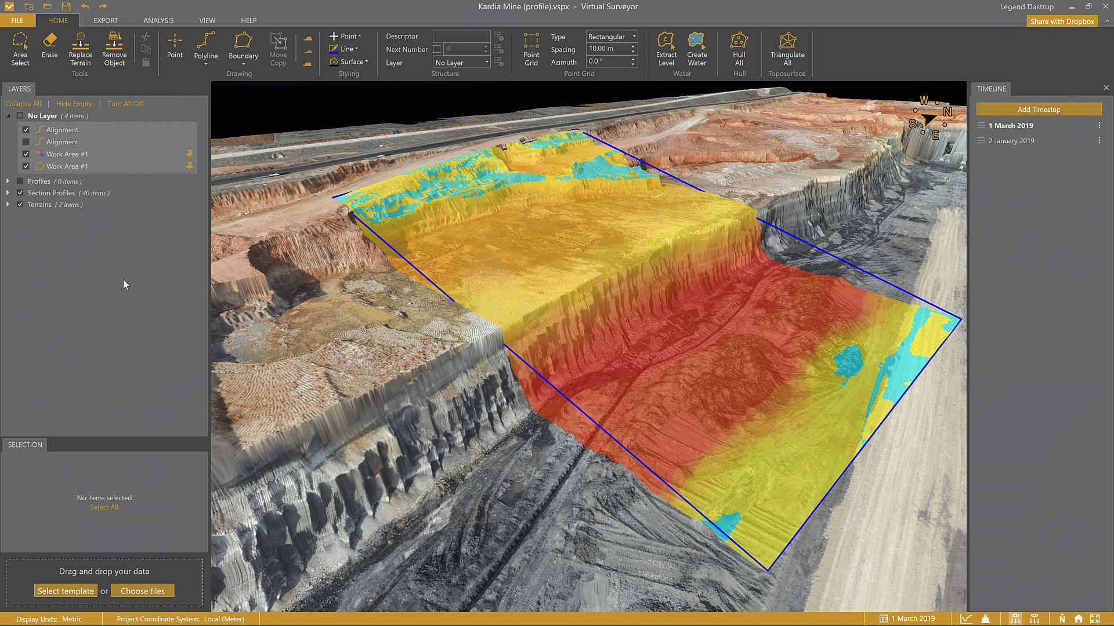
Task: Open the FILE menu tab
Action: point(17,20)
